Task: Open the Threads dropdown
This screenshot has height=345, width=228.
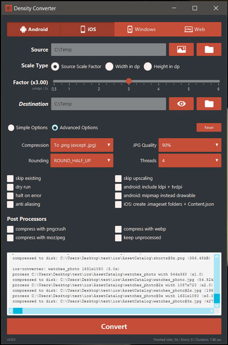Action: (190, 160)
